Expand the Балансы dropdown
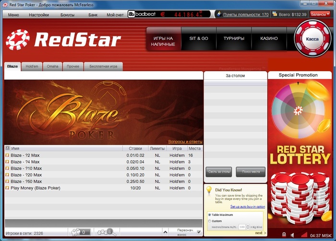Screen dimensions: 336x241 (x=320, y=14)
